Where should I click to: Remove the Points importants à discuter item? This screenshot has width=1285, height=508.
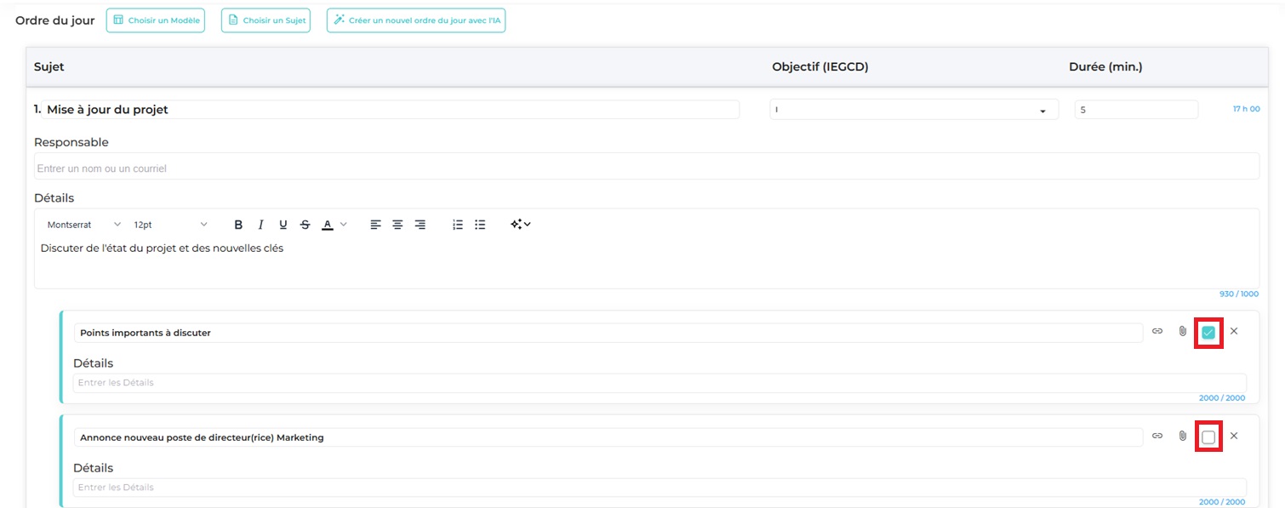pos(1234,331)
